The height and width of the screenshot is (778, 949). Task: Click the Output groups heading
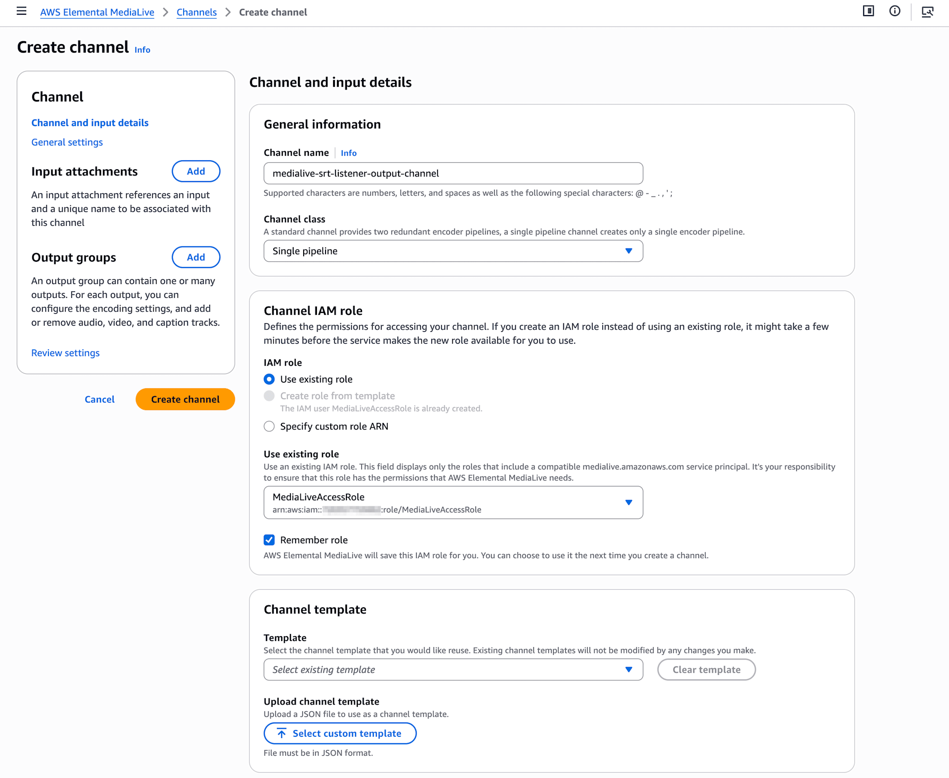coord(74,257)
